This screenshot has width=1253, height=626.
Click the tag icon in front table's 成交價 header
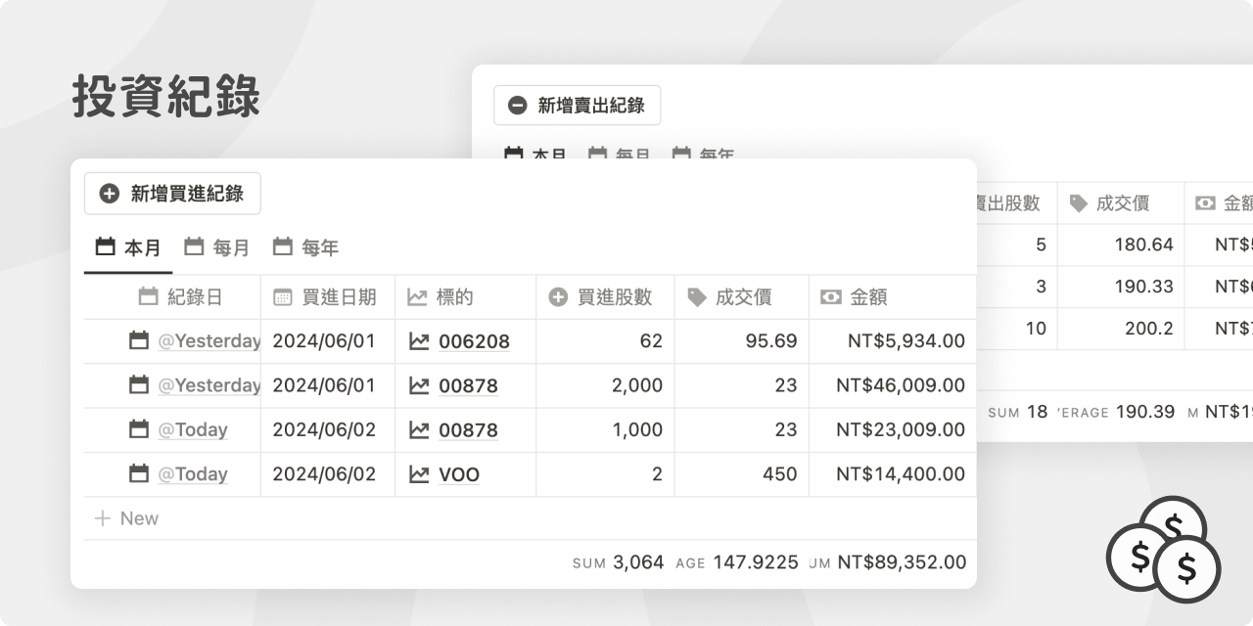tap(696, 297)
